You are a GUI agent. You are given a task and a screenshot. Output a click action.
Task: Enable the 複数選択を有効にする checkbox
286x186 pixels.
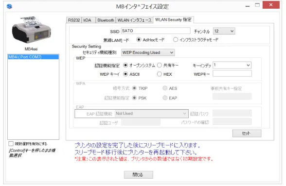(11, 144)
